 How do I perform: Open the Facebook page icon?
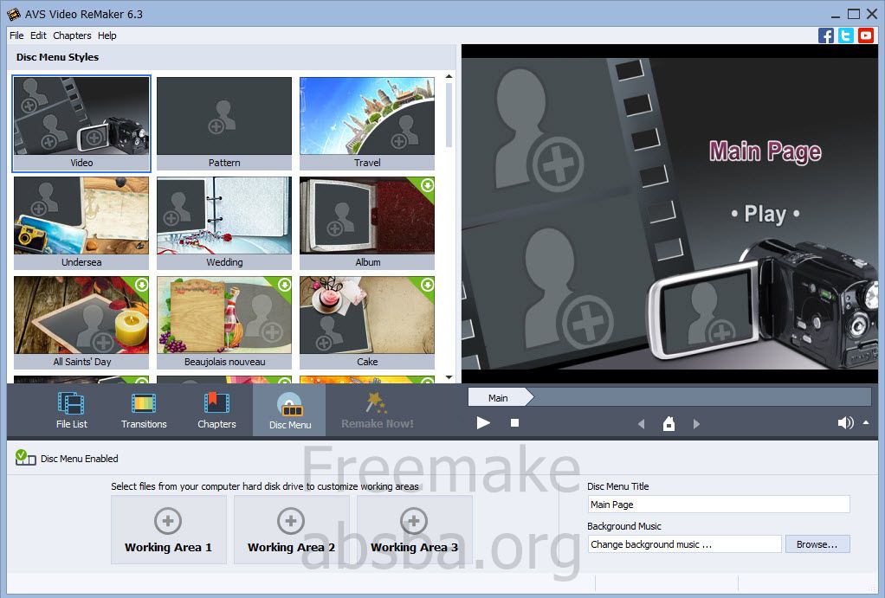(x=826, y=35)
